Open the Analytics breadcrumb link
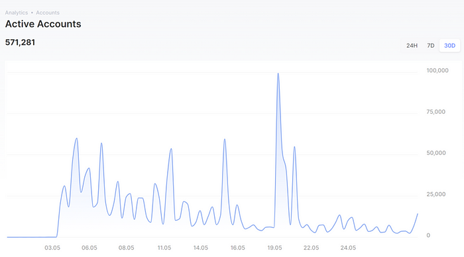Viewport: 464px width, 257px height. click(x=17, y=13)
